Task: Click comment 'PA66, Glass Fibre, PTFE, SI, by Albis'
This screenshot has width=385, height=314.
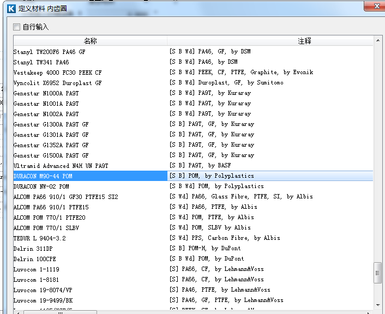Action: tap(252, 196)
